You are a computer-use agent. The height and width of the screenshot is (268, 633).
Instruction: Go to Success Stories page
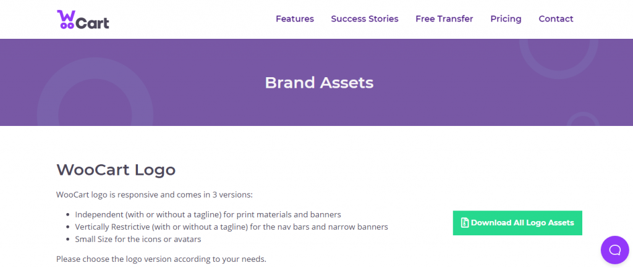tap(365, 19)
